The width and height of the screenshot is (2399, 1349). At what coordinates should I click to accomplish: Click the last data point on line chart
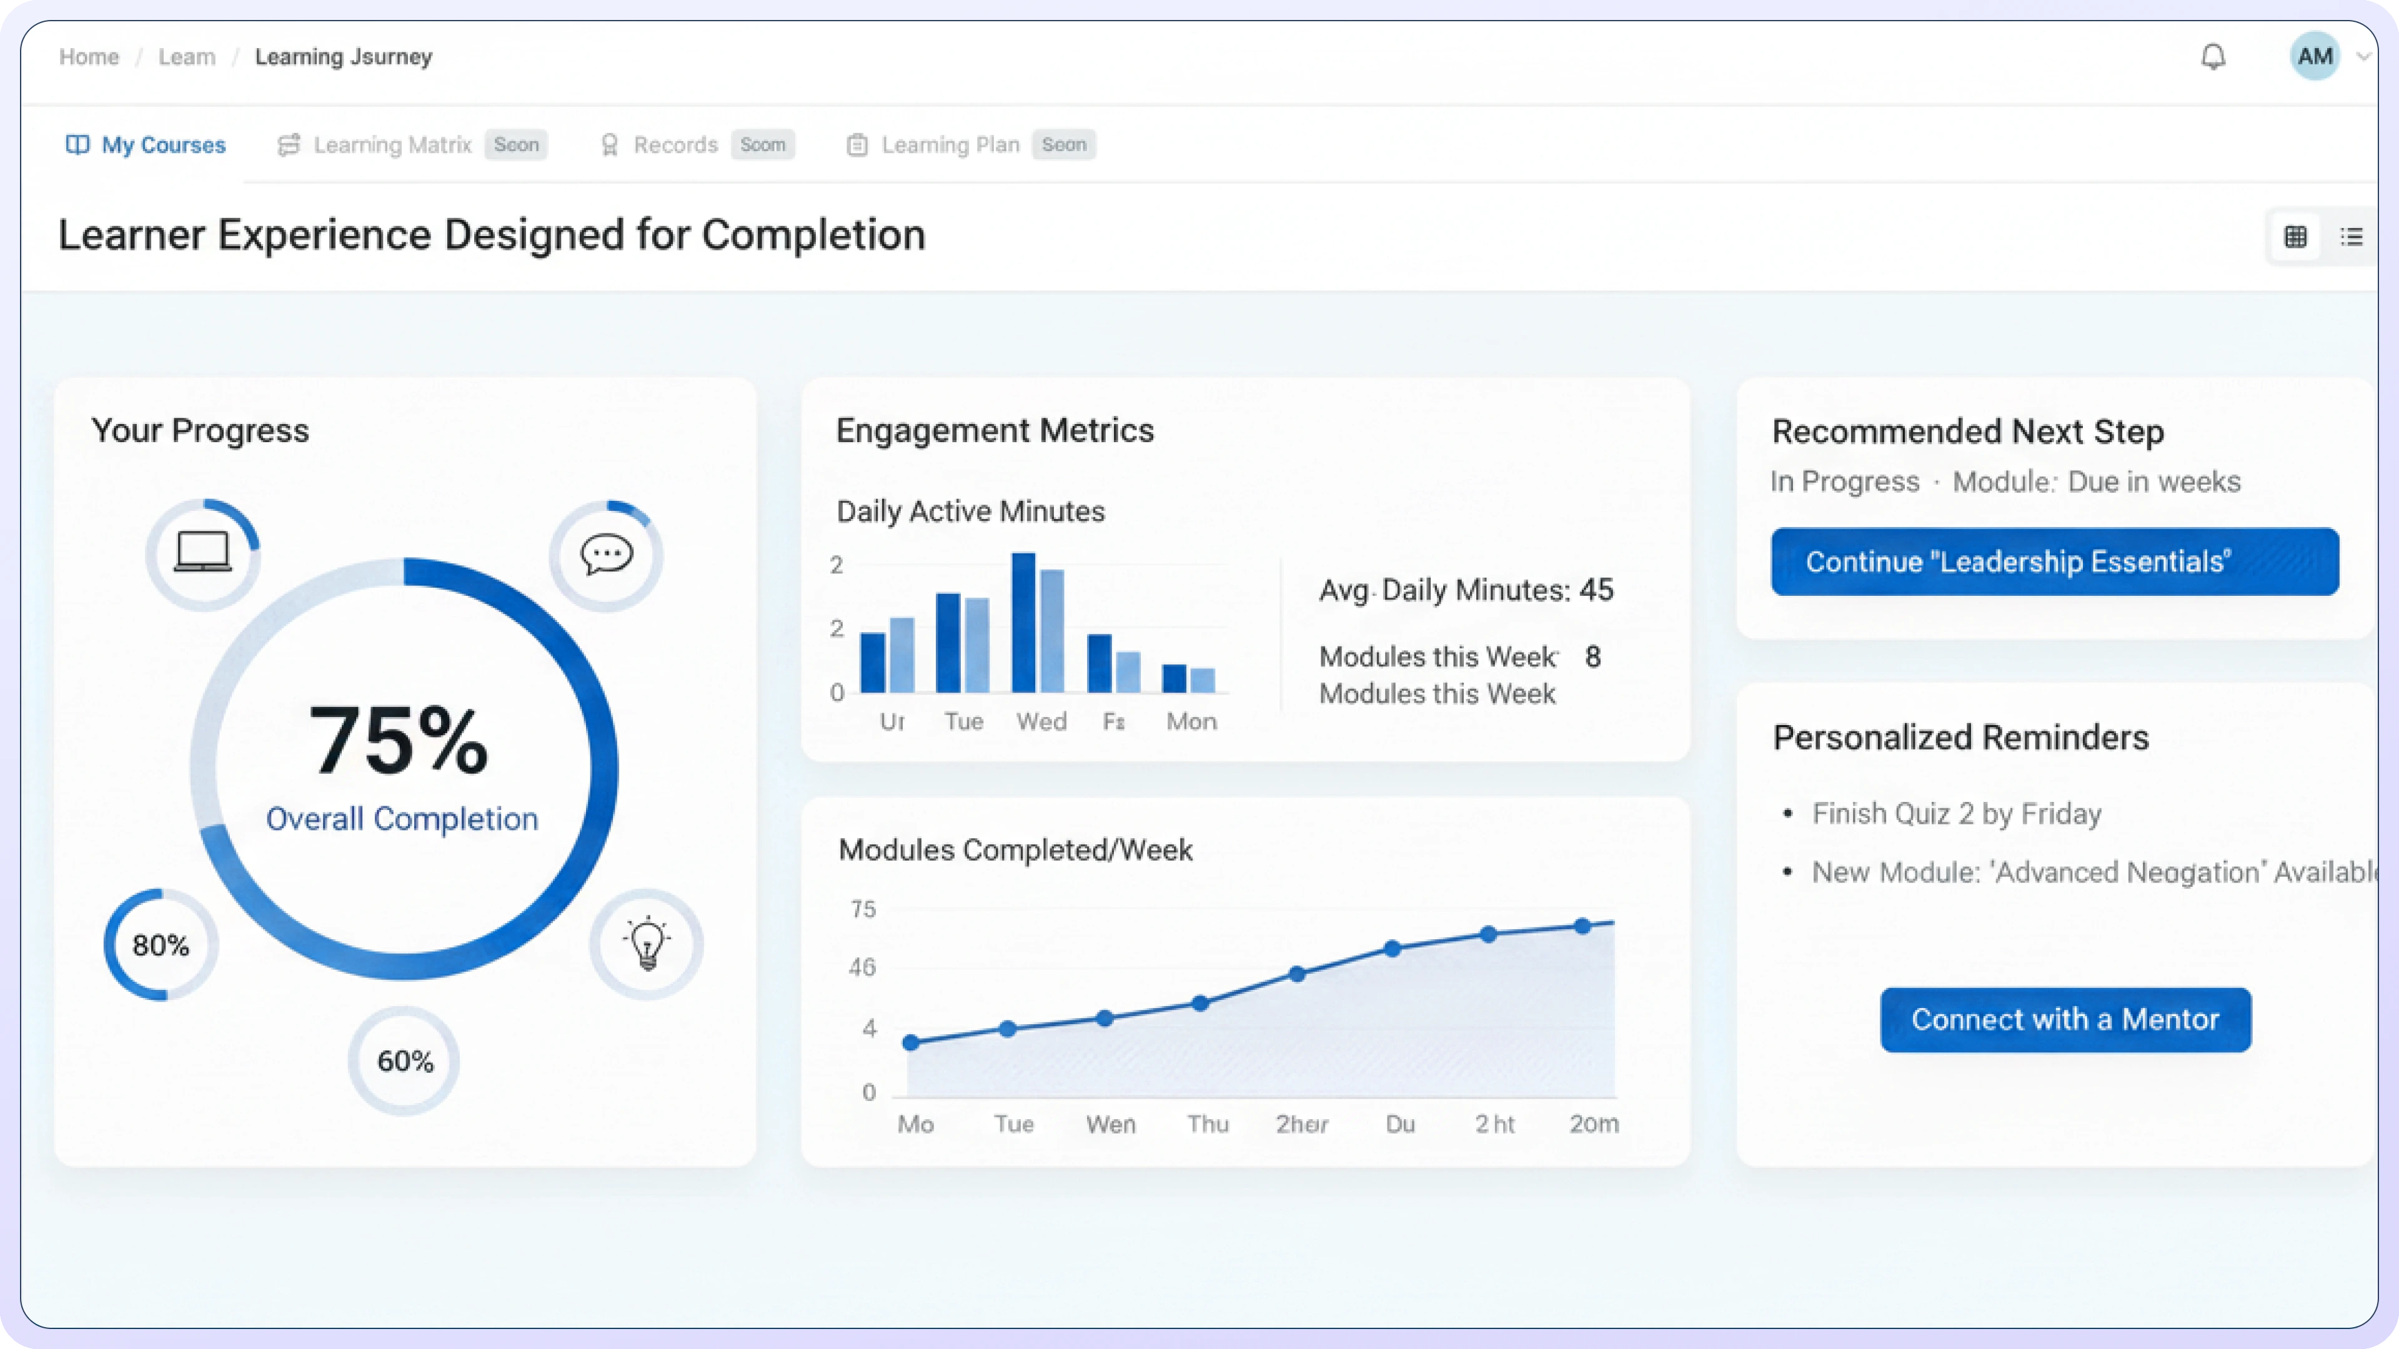coord(1582,926)
